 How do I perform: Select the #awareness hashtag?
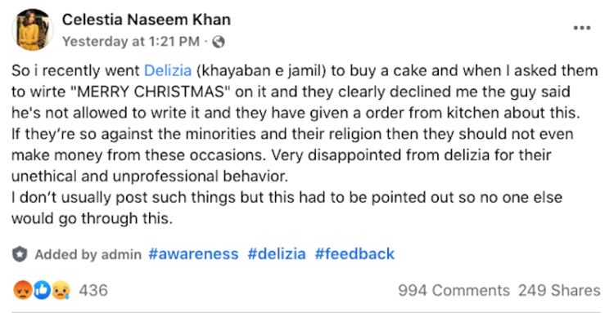click(x=193, y=254)
